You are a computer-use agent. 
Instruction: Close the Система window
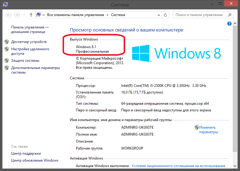pos(231,4)
